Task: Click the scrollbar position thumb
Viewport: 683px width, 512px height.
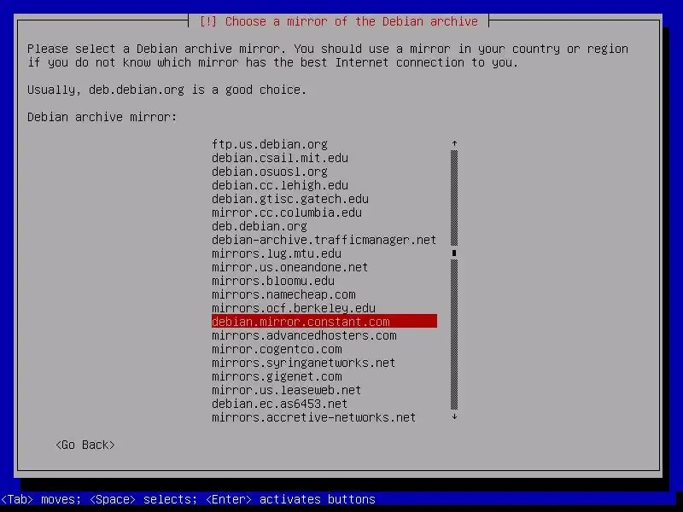Action: coord(454,253)
